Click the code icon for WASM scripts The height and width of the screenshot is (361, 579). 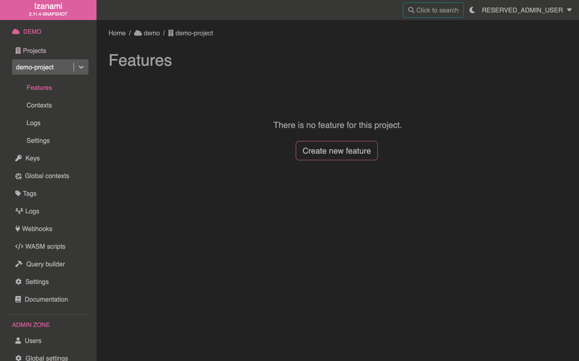[x=19, y=246]
